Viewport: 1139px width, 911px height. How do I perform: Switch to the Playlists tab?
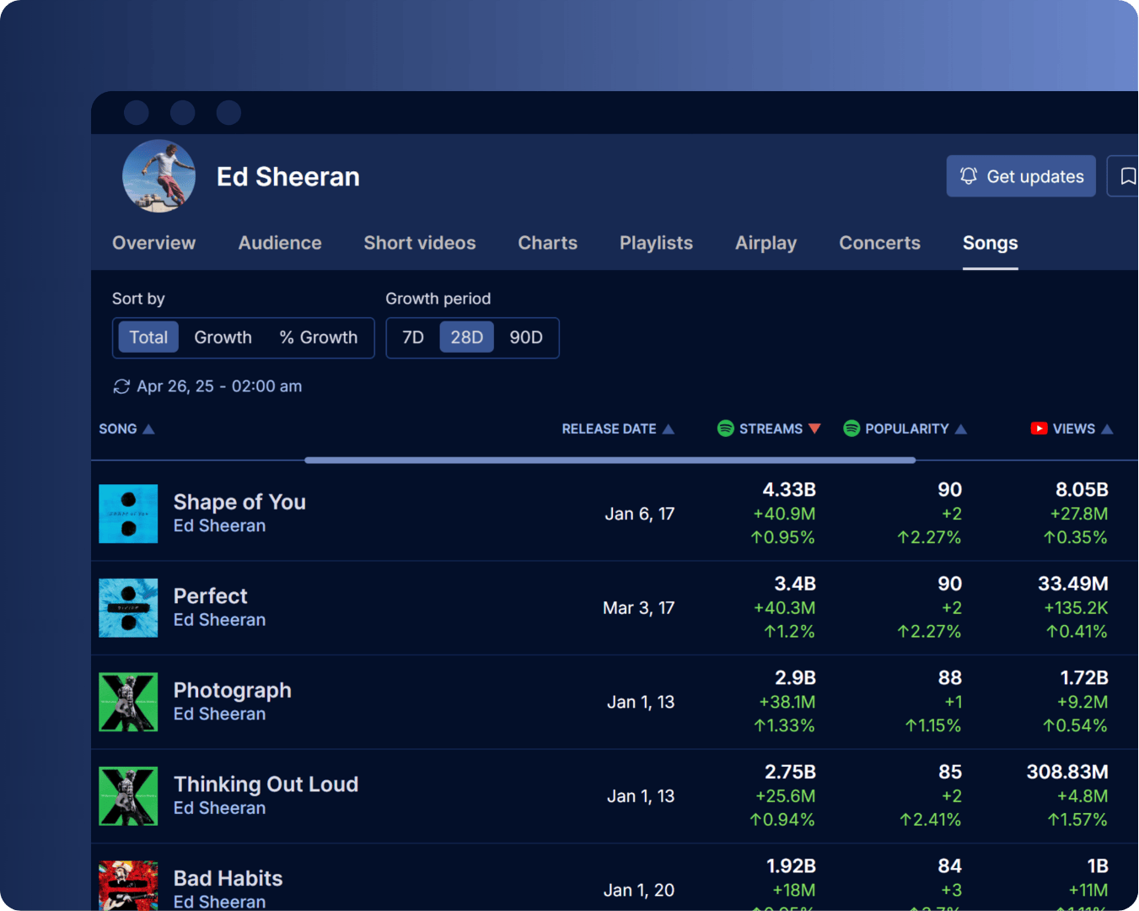tap(656, 243)
